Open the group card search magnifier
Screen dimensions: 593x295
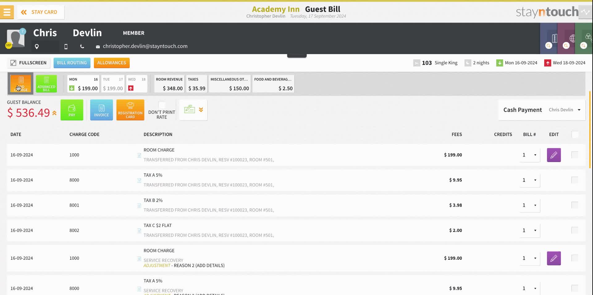583,45
